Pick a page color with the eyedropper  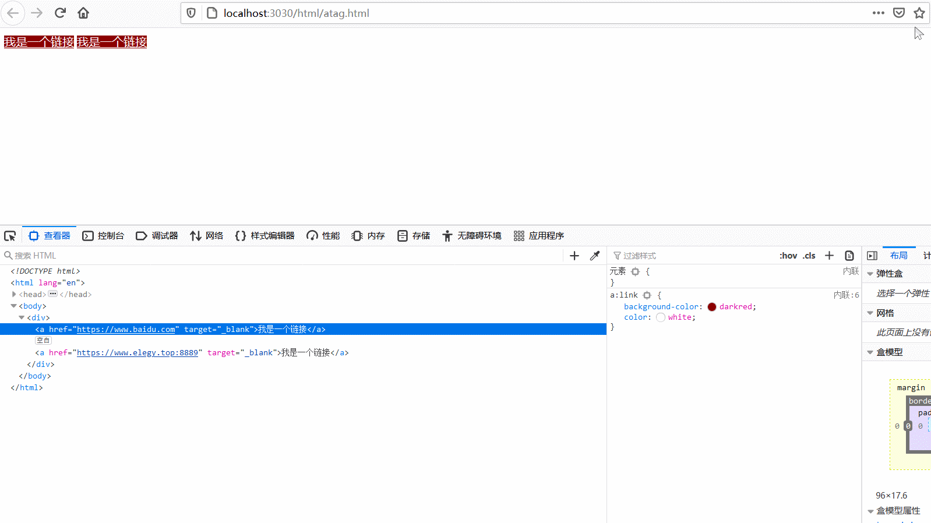(x=595, y=256)
